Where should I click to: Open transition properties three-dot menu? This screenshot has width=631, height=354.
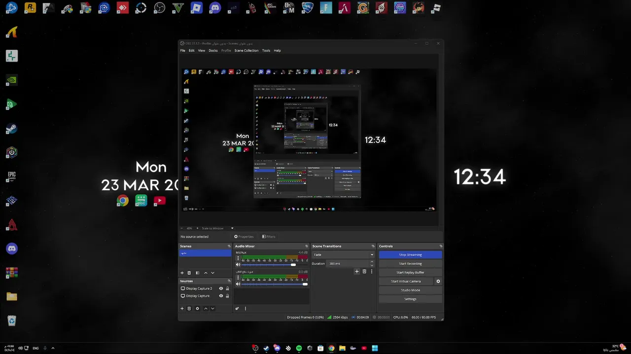(371, 271)
